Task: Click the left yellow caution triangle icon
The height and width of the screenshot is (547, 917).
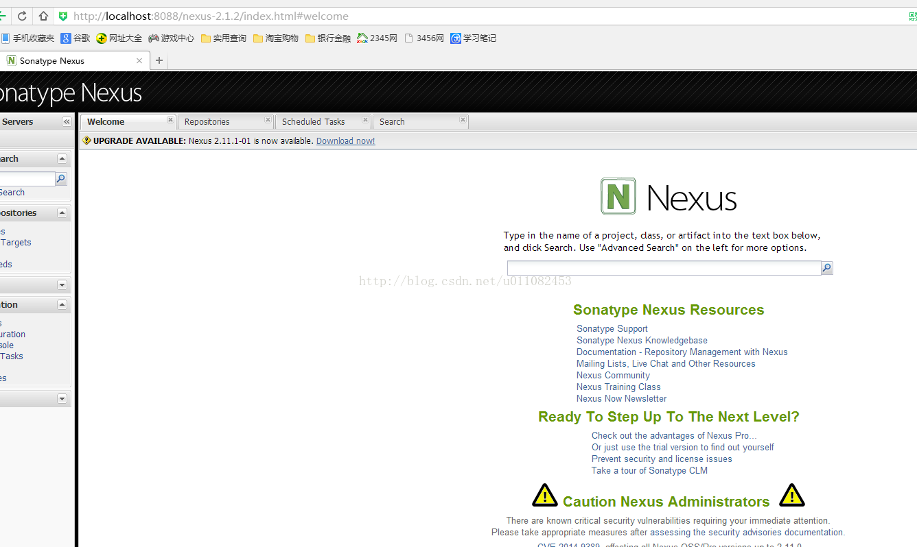Action: (545, 495)
